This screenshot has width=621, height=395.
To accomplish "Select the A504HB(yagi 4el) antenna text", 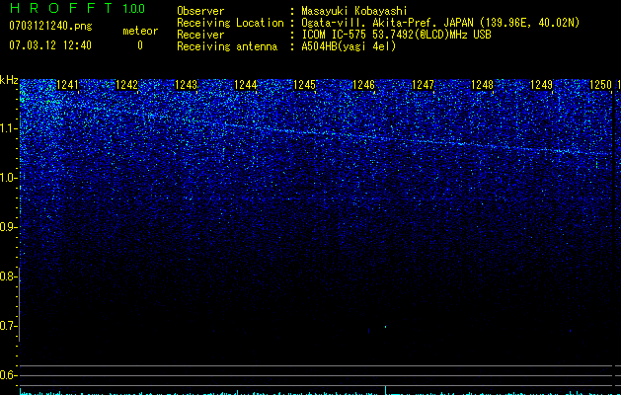I will [349, 46].
